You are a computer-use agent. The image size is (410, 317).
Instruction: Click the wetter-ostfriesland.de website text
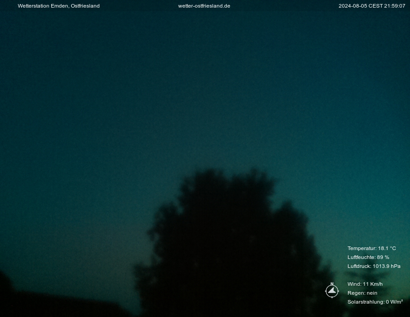coord(204,6)
